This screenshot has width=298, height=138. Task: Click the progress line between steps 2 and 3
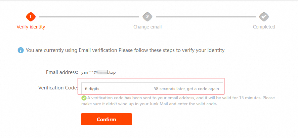pos(206,17)
